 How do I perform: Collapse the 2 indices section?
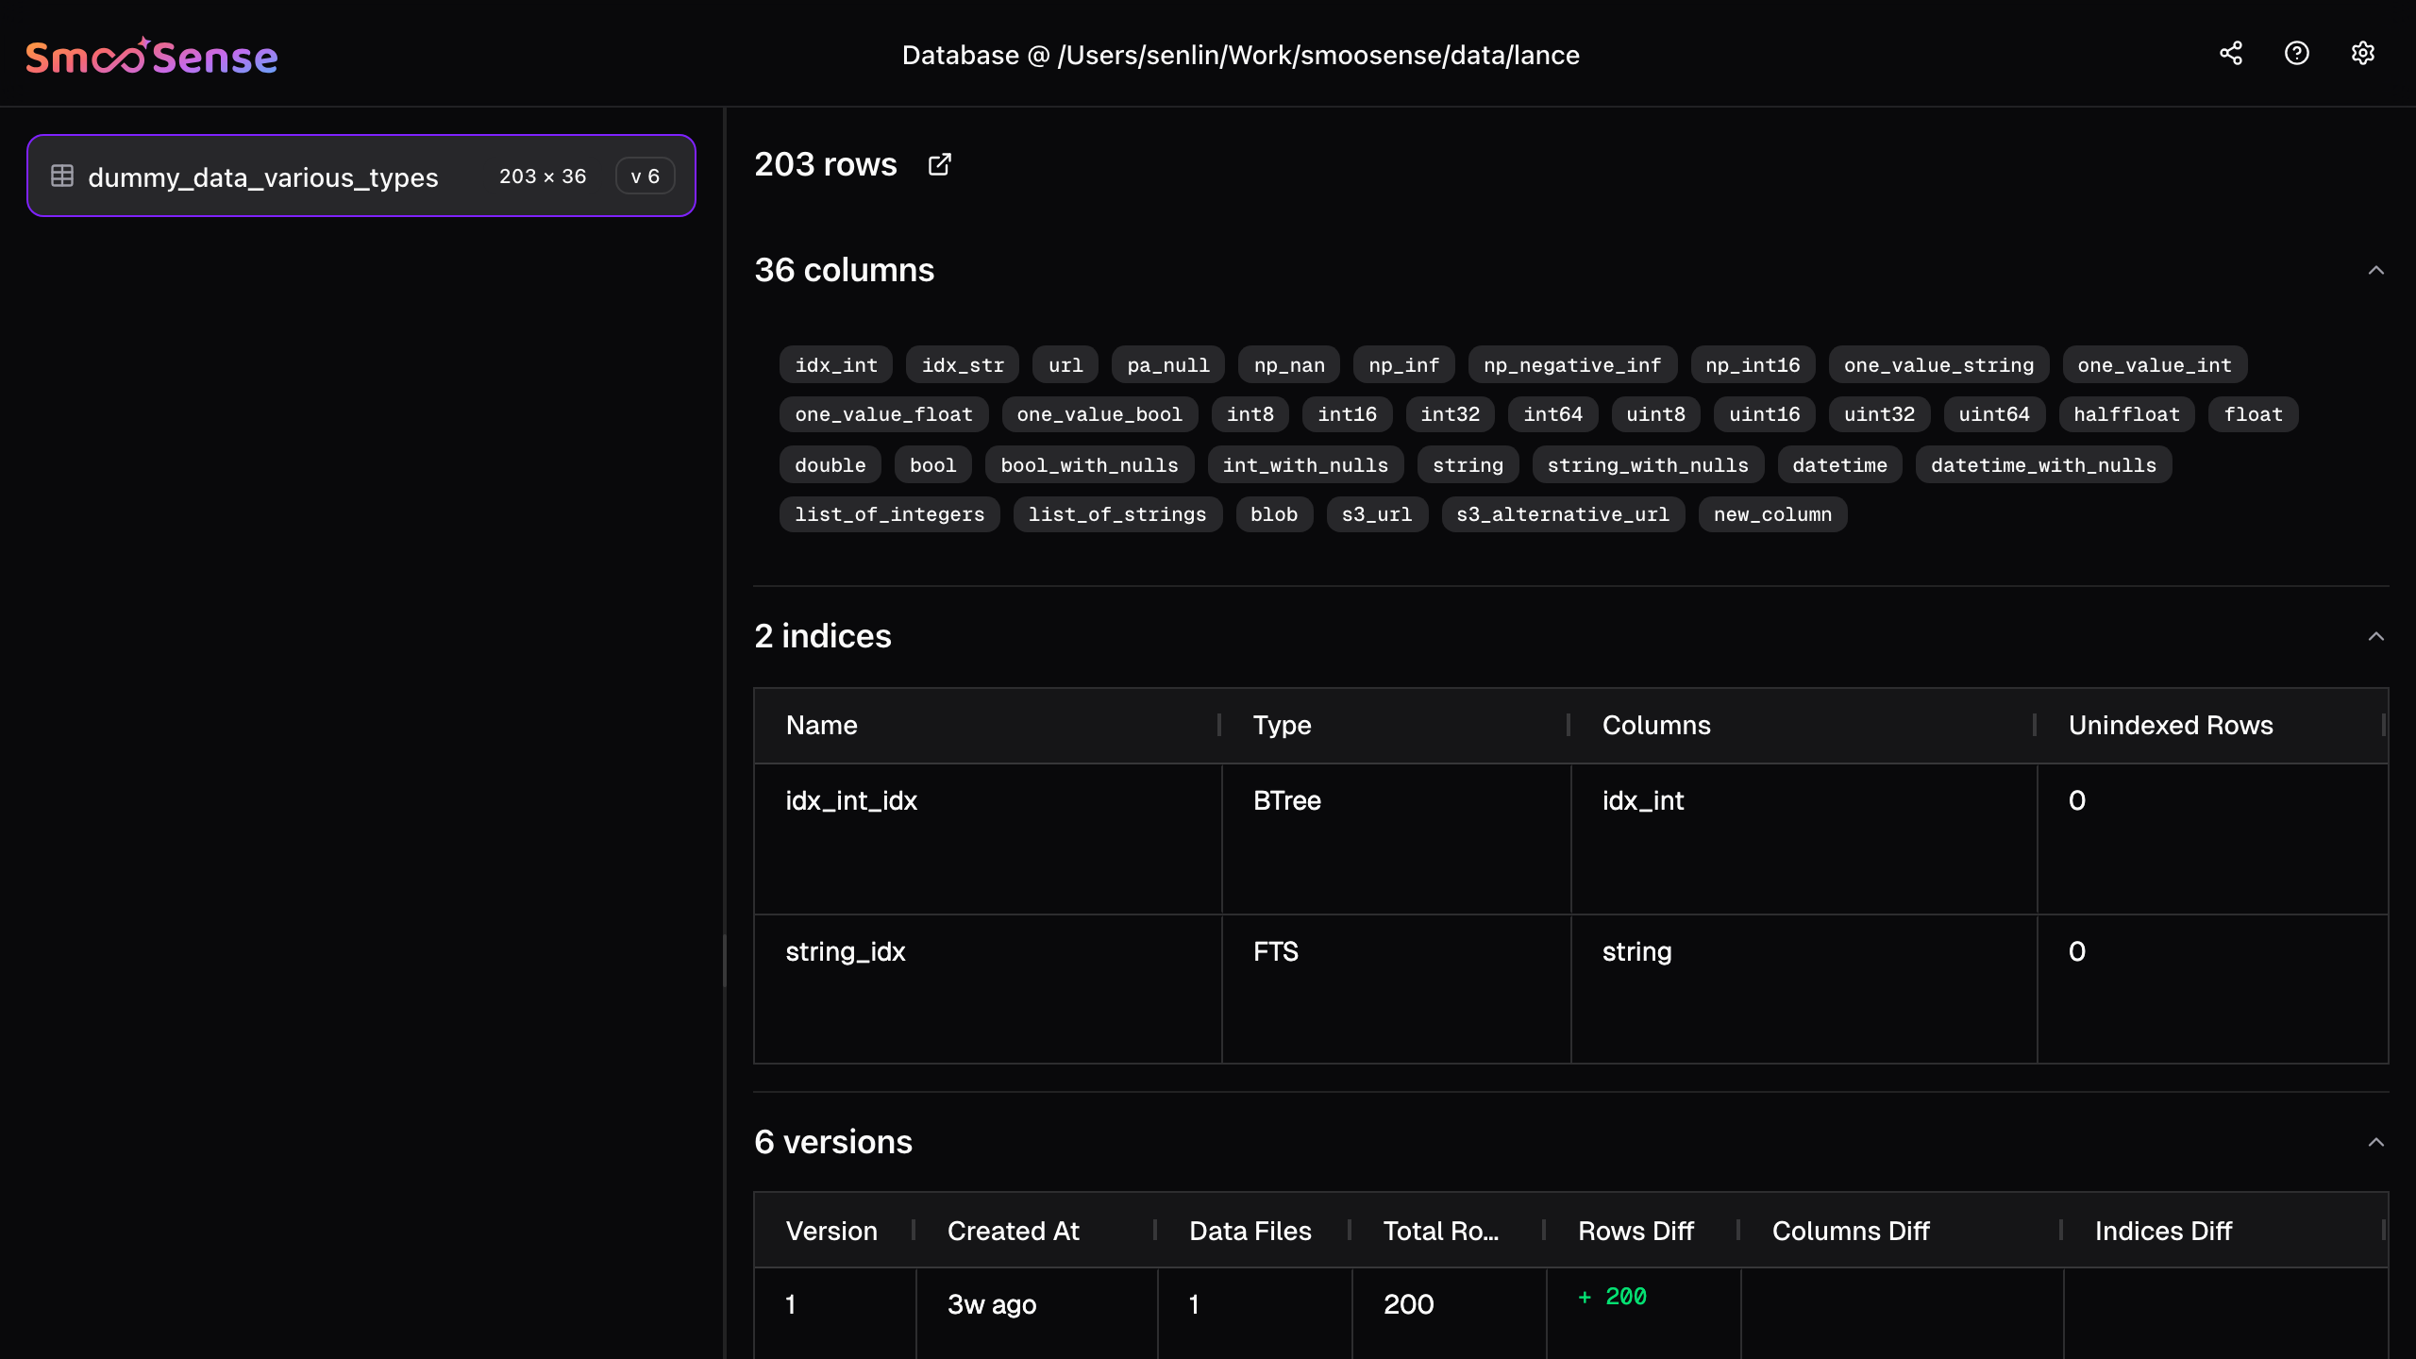click(x=2374, y=635)
